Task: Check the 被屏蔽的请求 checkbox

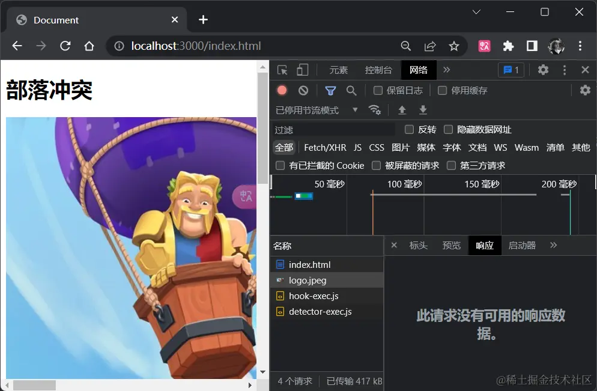Action: coord(376,166)
